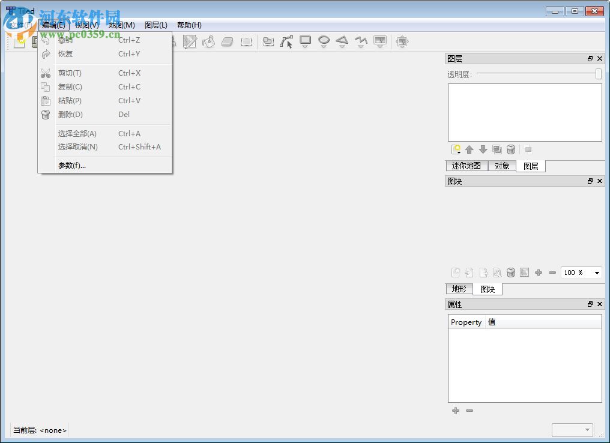Click the zoom-in plus icon in tileset panel
Viewport: 610px width, 443px height.
(x=539, y=273)
